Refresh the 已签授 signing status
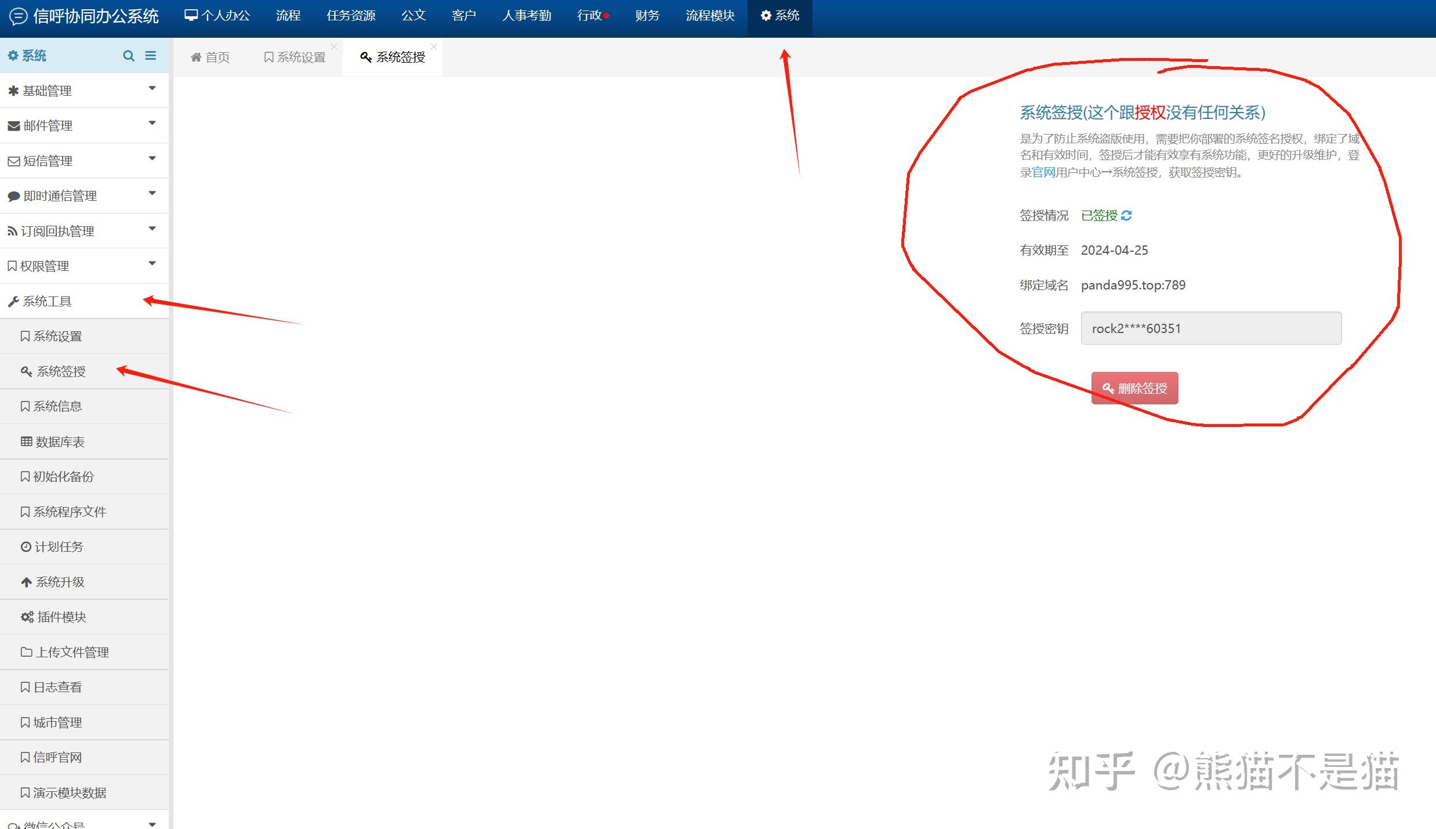This screenshot has height=829, width=1436. pyautogui.click(x=1126, y=215)
